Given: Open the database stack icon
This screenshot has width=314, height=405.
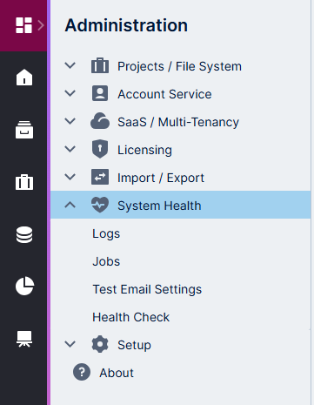Looking at the screenshot, I should [x=24, y=234].
